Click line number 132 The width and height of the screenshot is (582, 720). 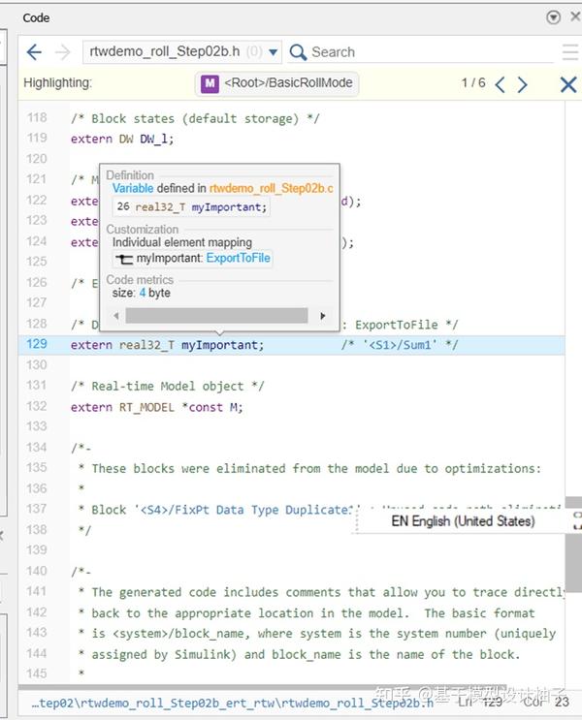tap(37, 406)
